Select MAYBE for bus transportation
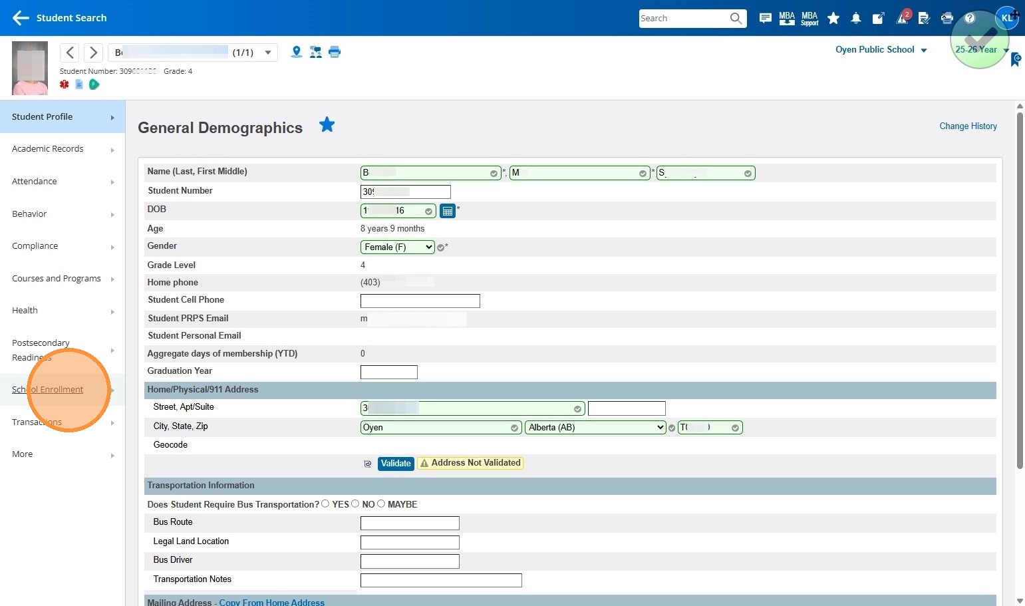The width and height of the screenshot is (1025, 606). click(381, 504)
